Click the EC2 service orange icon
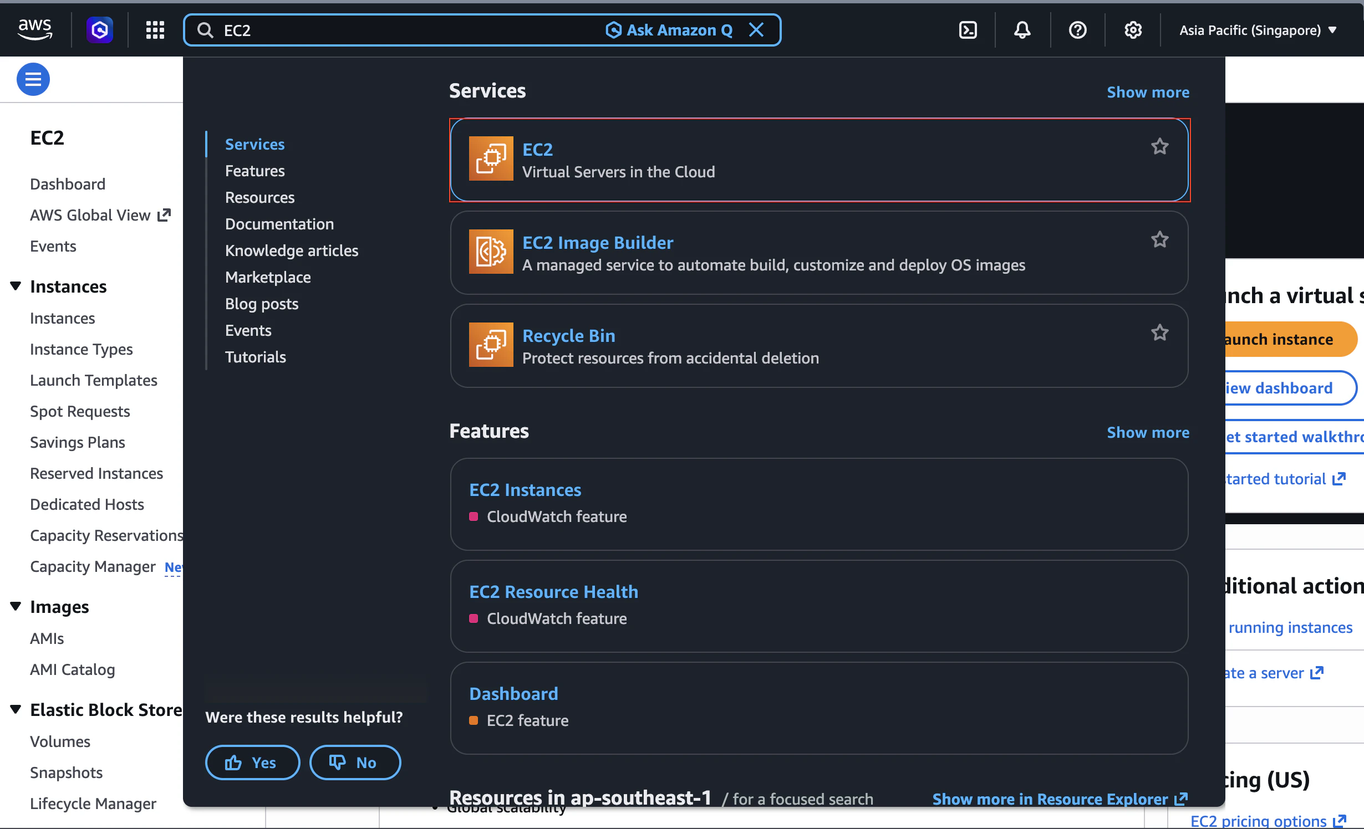The width and height of the screenshot is (1364, 829). (491, 158)
